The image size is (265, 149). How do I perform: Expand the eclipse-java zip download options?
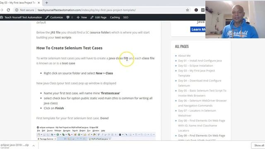[x=34, y=146]
